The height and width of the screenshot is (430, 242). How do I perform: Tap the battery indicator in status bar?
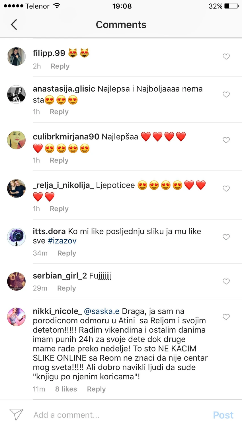click(231, 6)
